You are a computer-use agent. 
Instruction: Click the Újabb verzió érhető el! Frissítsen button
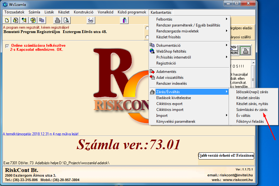(x=226, y=156)
